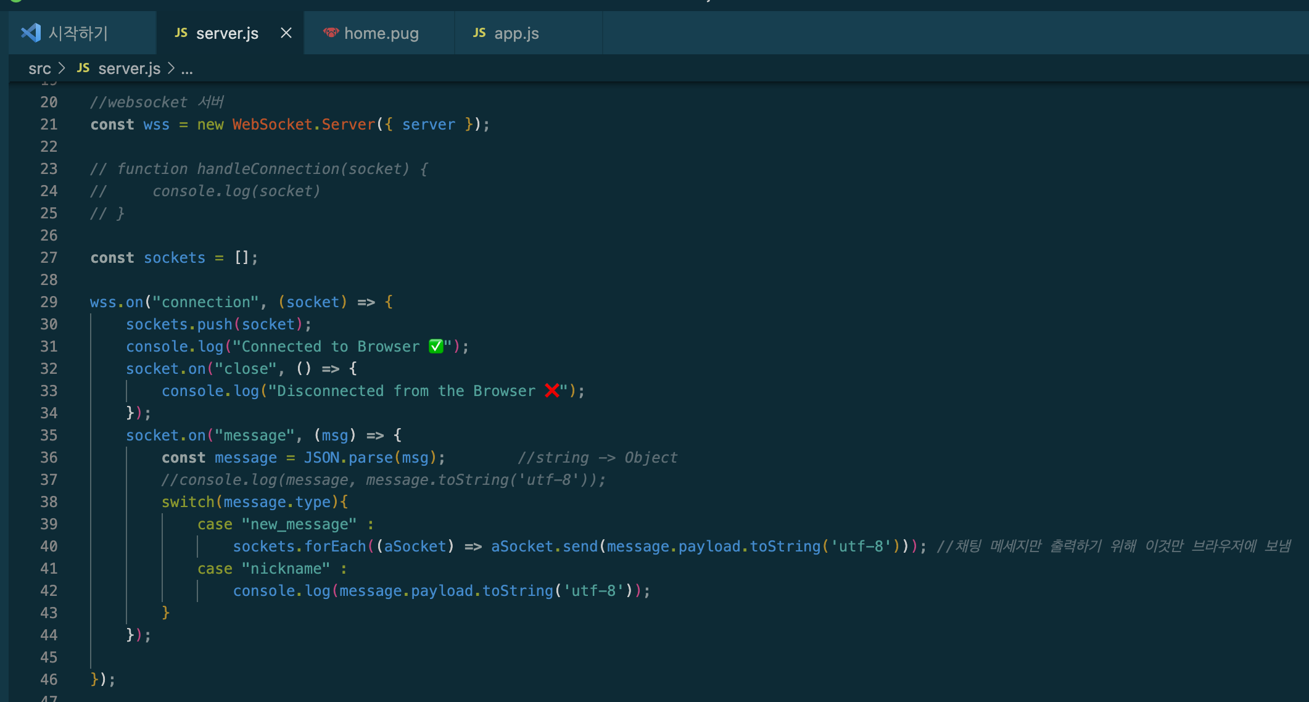Click the chevron after src in the breadcrumb
This screenshot has height=702, width=1309.
(x=62, y=68)
